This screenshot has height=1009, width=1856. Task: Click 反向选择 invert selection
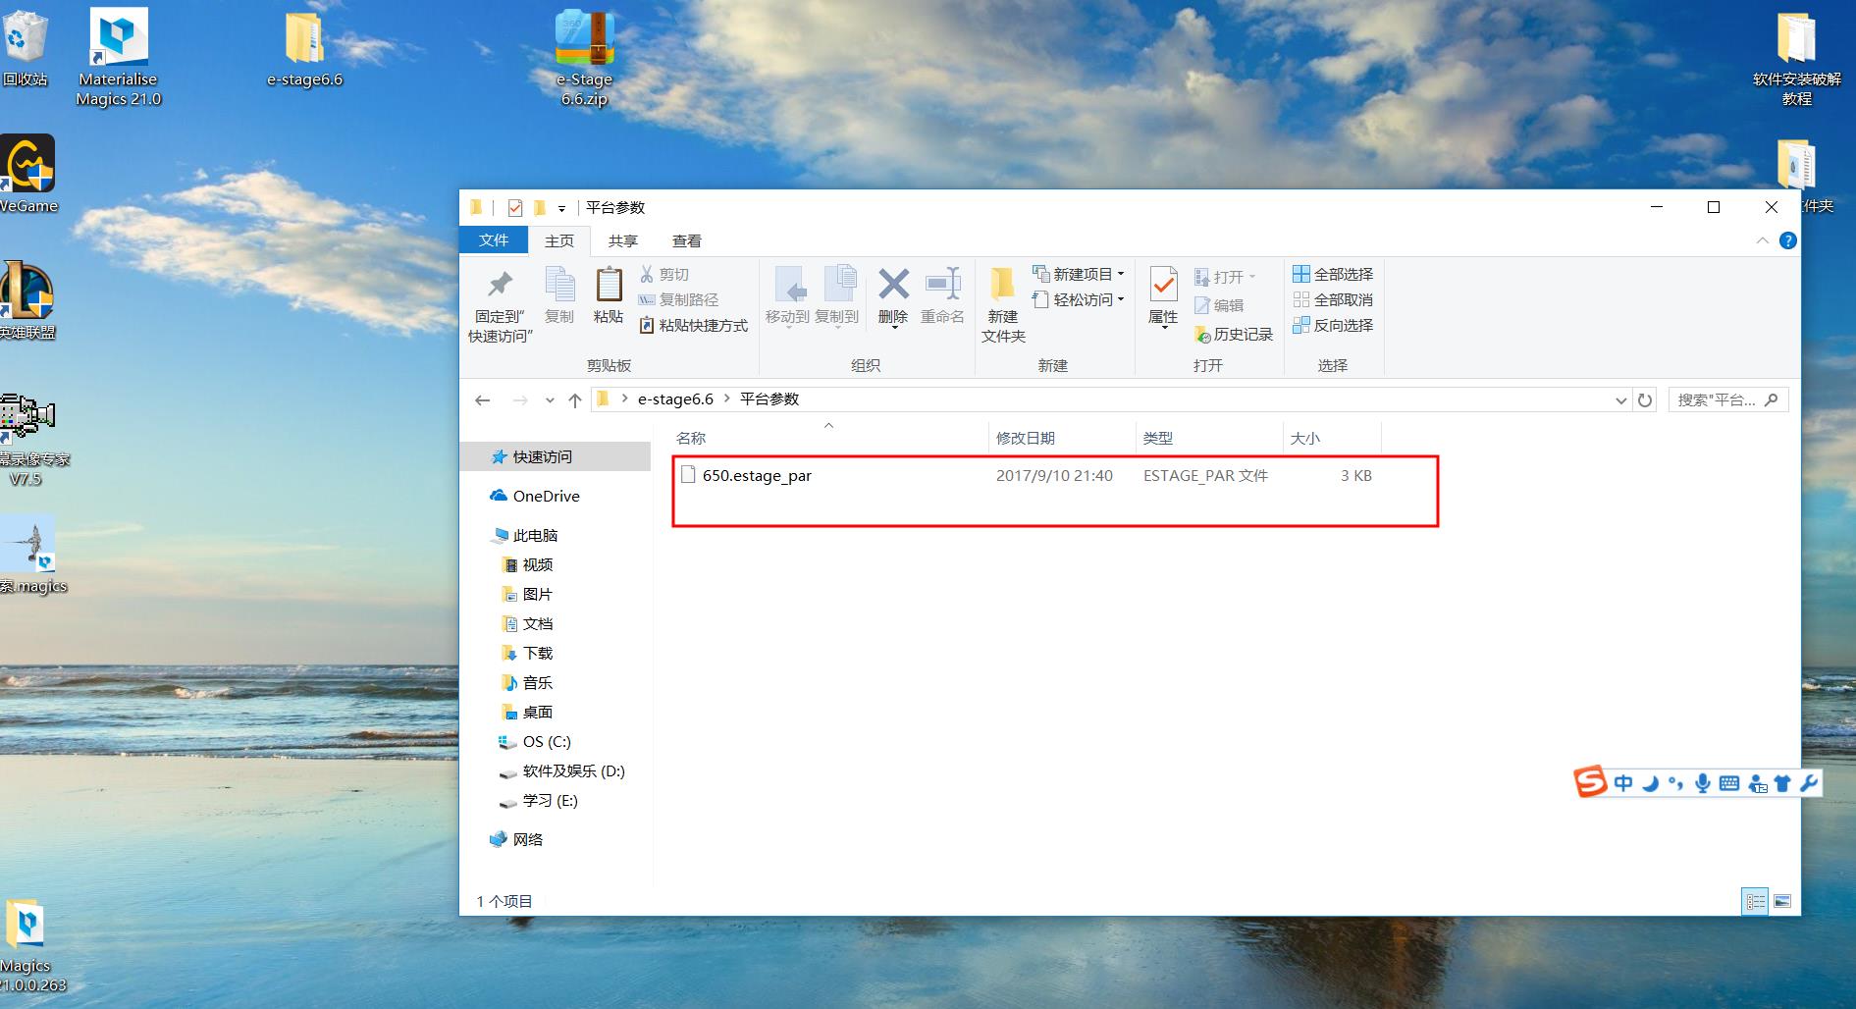pyautogui.click(x=1333, y=325)
